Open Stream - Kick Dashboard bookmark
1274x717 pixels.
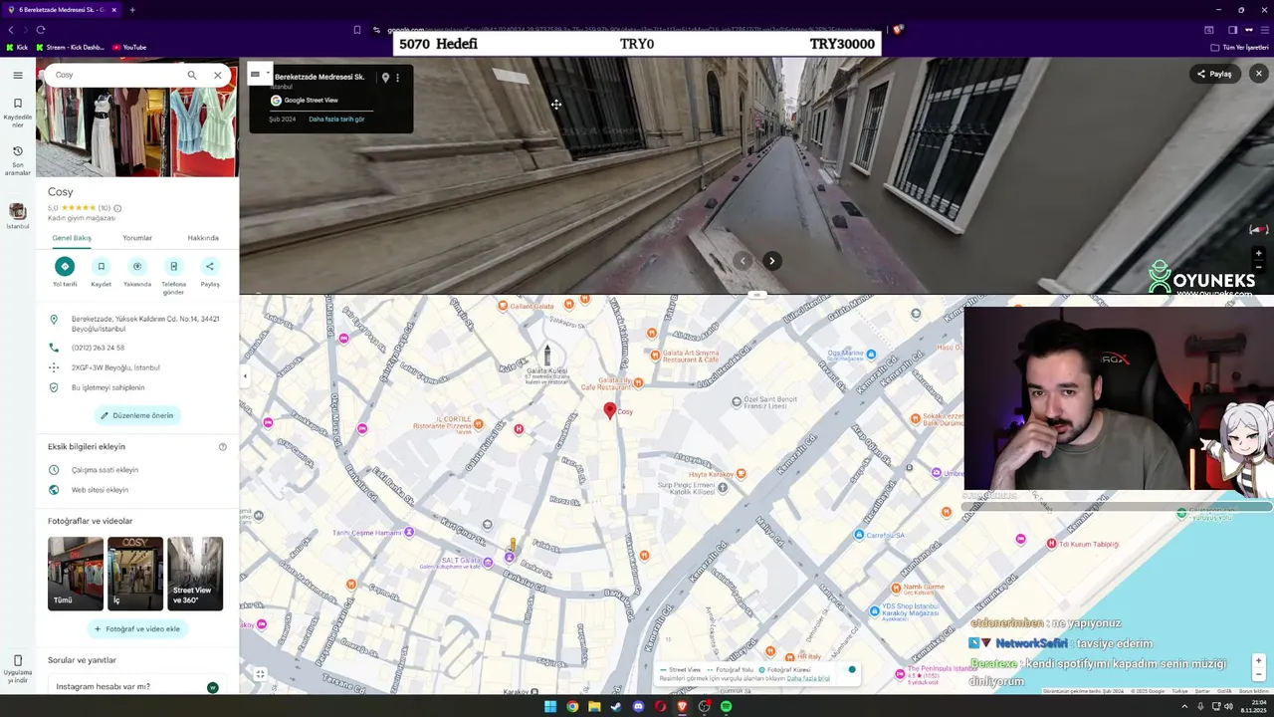pyautogui.click(x=70, y=47)
